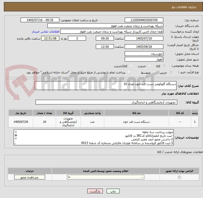Click the استان field showing خوزستان
The width and height of the screenshot is (203, 198).
144,54
